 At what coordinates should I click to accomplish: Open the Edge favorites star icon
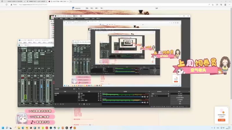coord(217,5)
